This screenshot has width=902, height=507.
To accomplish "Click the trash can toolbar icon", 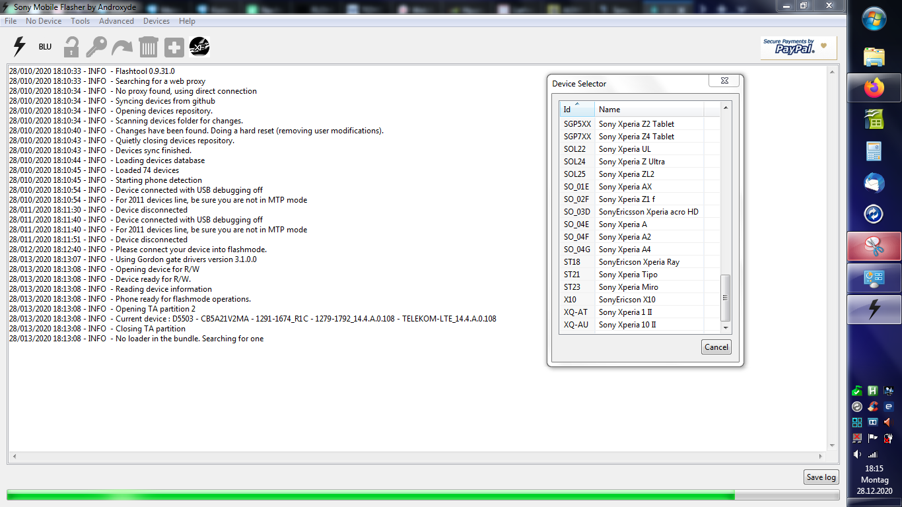I will tap(149, 47).
